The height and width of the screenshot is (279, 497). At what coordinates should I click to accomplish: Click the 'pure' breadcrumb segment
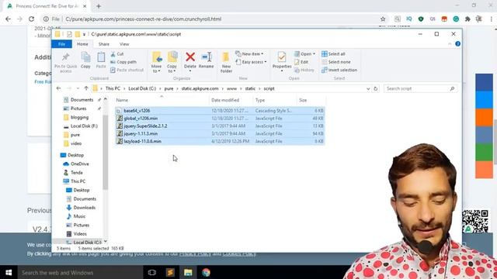pyautogui.click(x=169, y=89)
